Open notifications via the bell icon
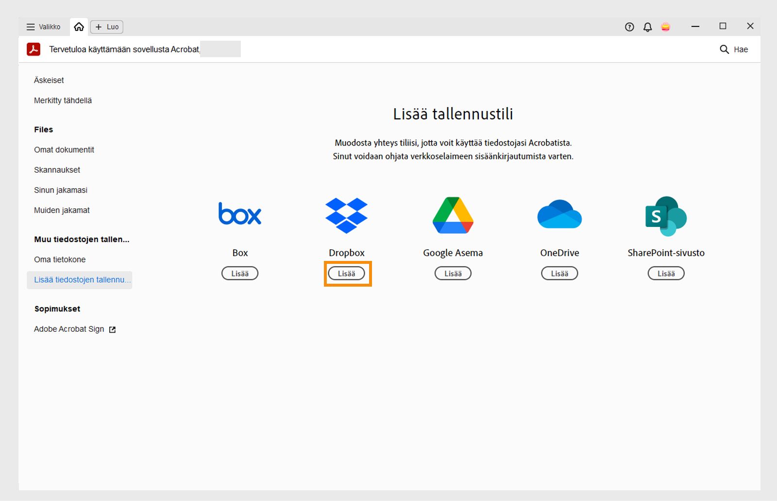Image resolution: width=777 pixels, height=501 pixels. point(647,27)
